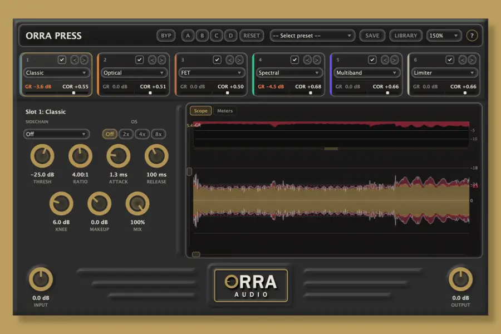
Task: Open the FET compressor type dropdown
Action: click(212, 72)
